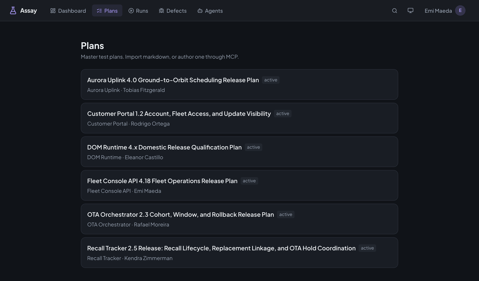Image resolution: width=479 pixels, height=281 pixels.
Task: Switch to the Runs tab
Action: tap(138, 10)
